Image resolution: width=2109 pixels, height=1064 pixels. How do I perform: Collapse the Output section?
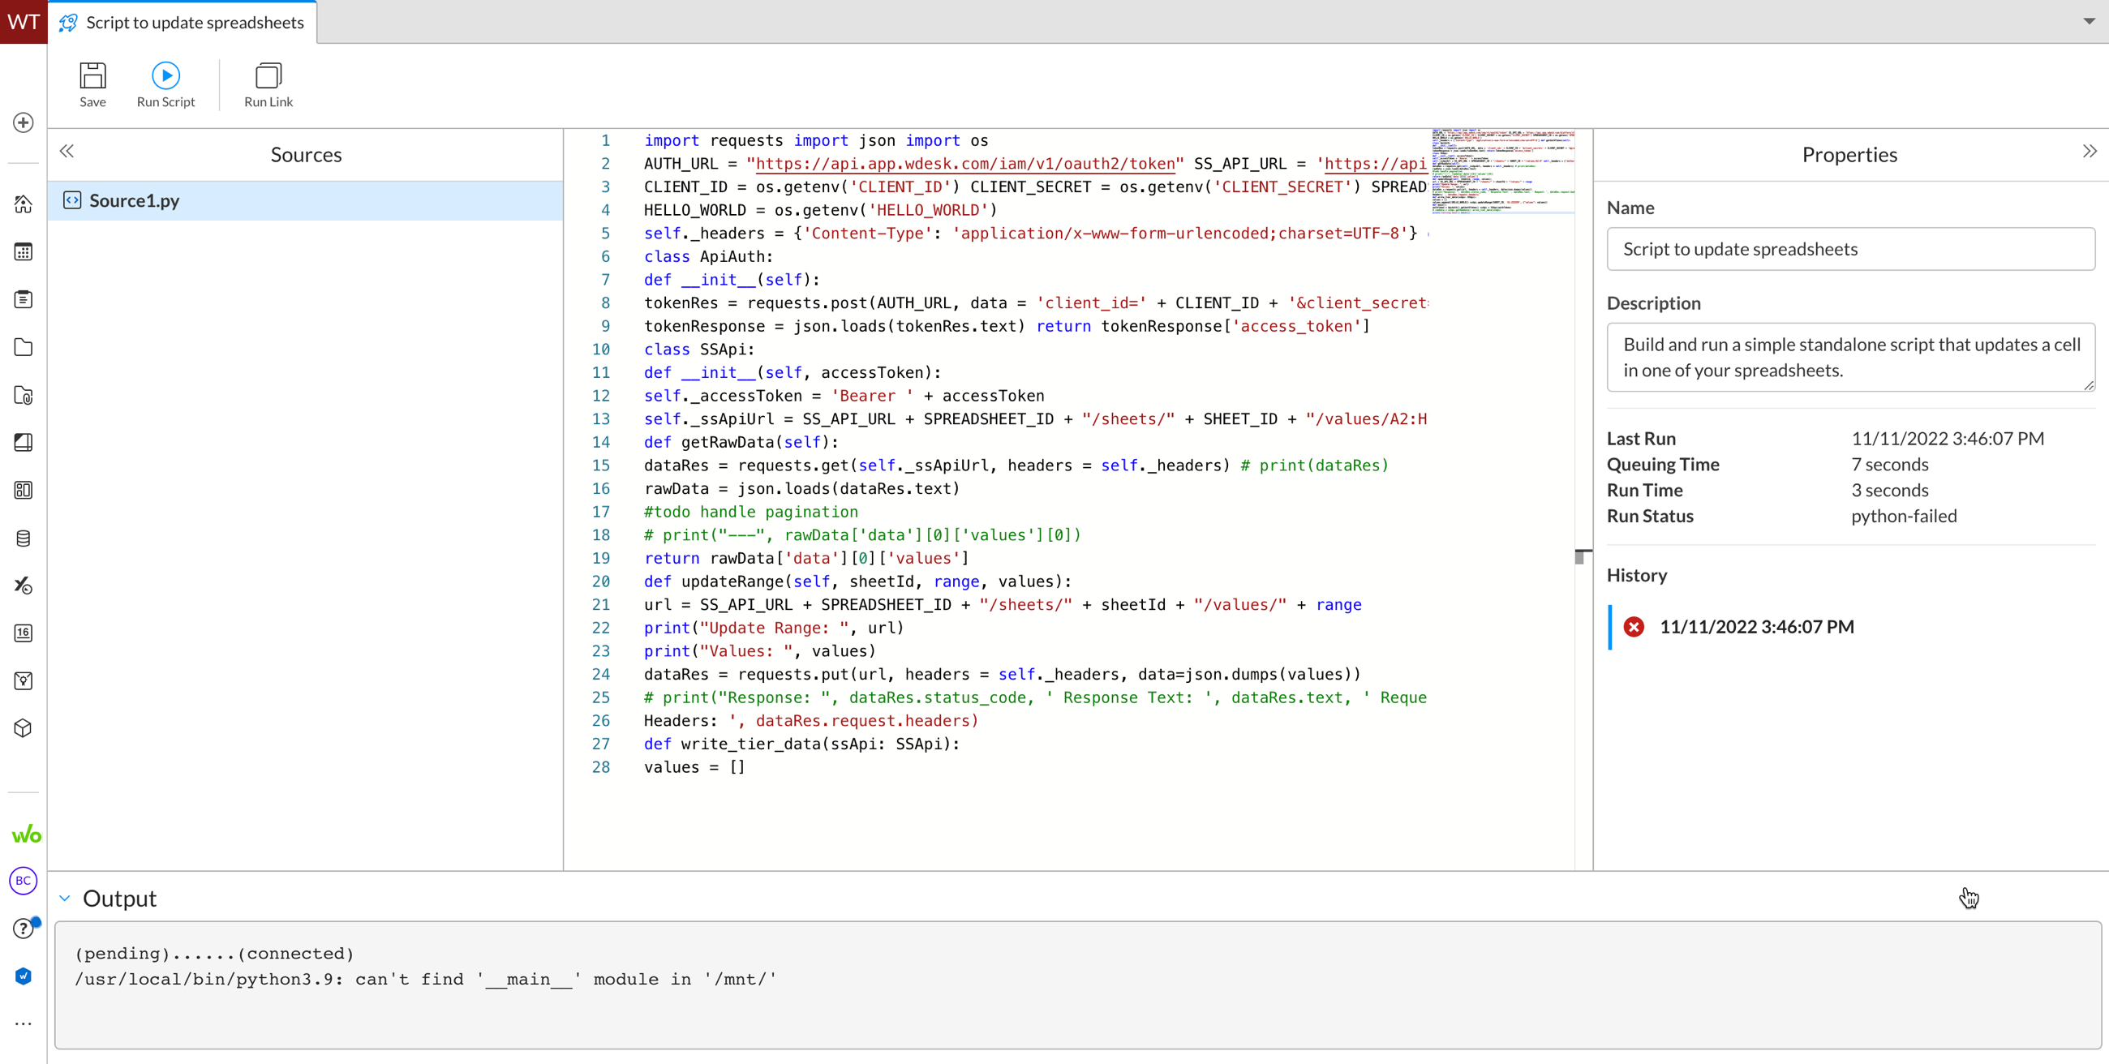pyautogui.click(x=66, y=897)
